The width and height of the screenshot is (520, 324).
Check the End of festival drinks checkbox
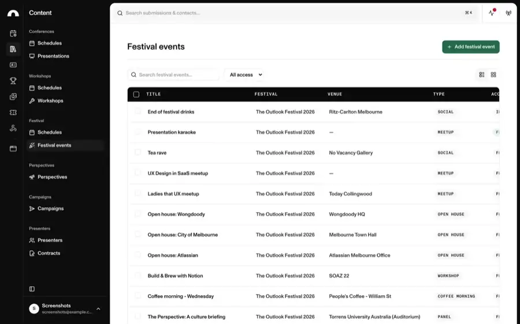tap(138, 111)
